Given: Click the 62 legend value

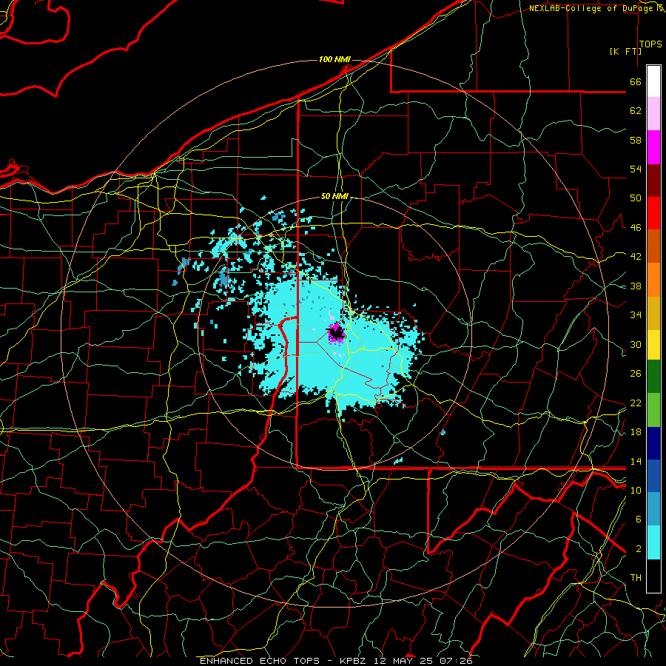Looking at the screenshot, I should pos(636,111).
